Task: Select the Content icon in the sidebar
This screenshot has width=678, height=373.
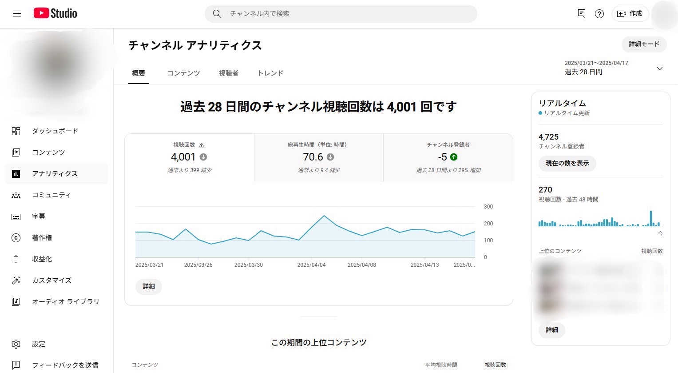Action: [16, 152]
